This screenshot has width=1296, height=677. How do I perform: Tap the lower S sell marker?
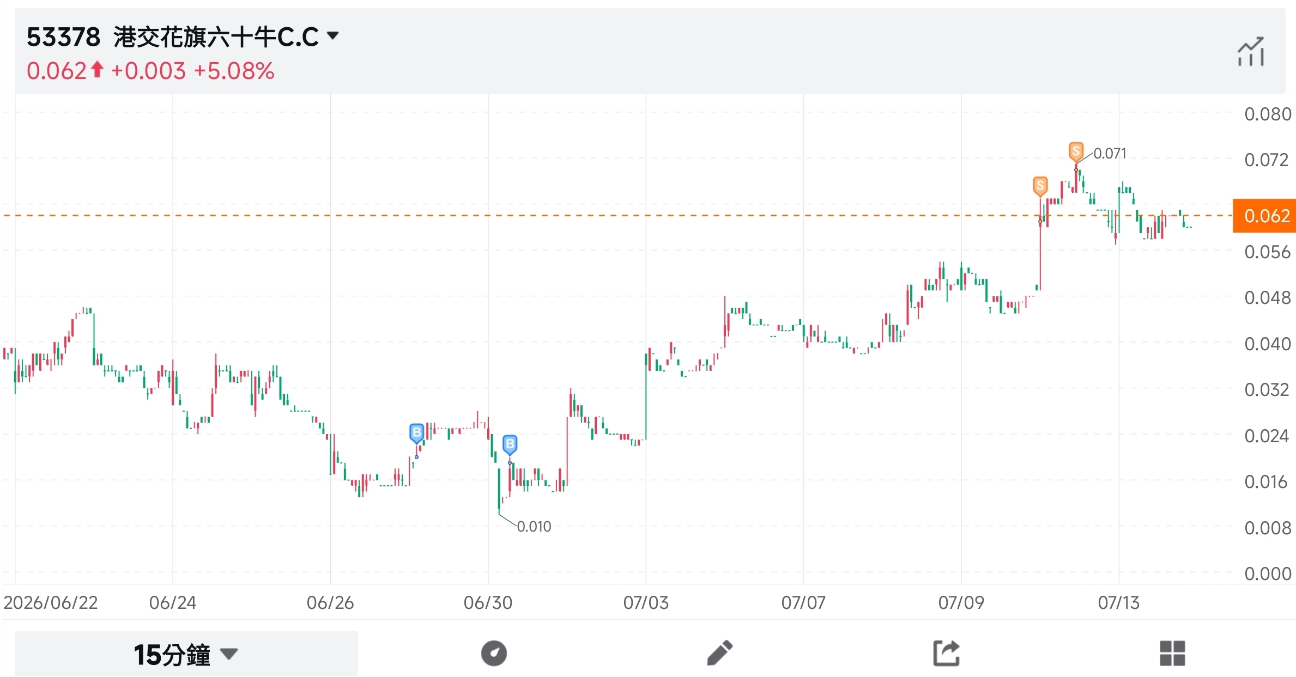(x=1040, y=186)
